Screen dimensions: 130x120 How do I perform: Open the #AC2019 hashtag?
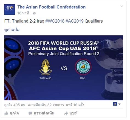[75, 21]
